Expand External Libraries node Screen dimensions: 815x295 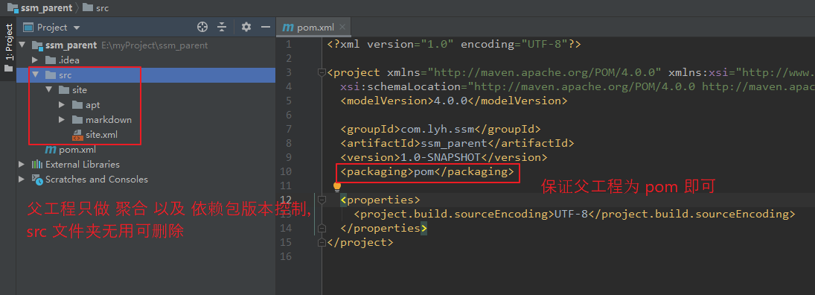click(x=22, y=165)
